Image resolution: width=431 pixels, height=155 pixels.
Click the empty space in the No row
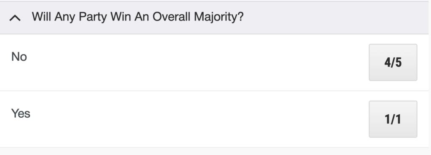(x=198, y=62)
